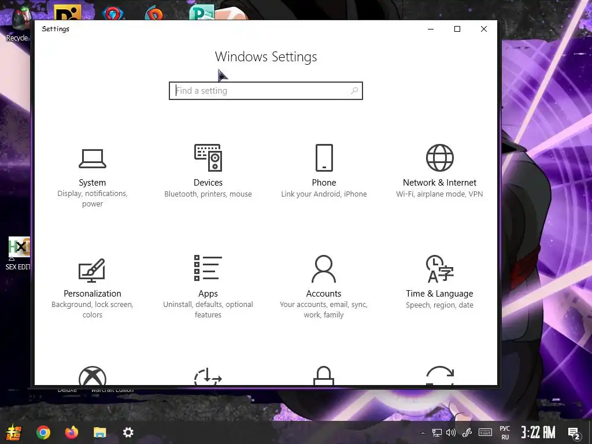592x444 pixels.
Task: Open the Xbox Gaming icon
Action: (x=92, y=376)
